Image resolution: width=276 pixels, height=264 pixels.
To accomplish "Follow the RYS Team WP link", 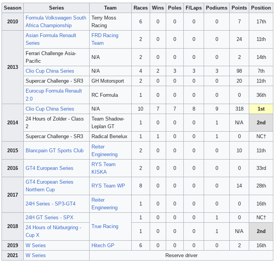I will pos(108,186).
